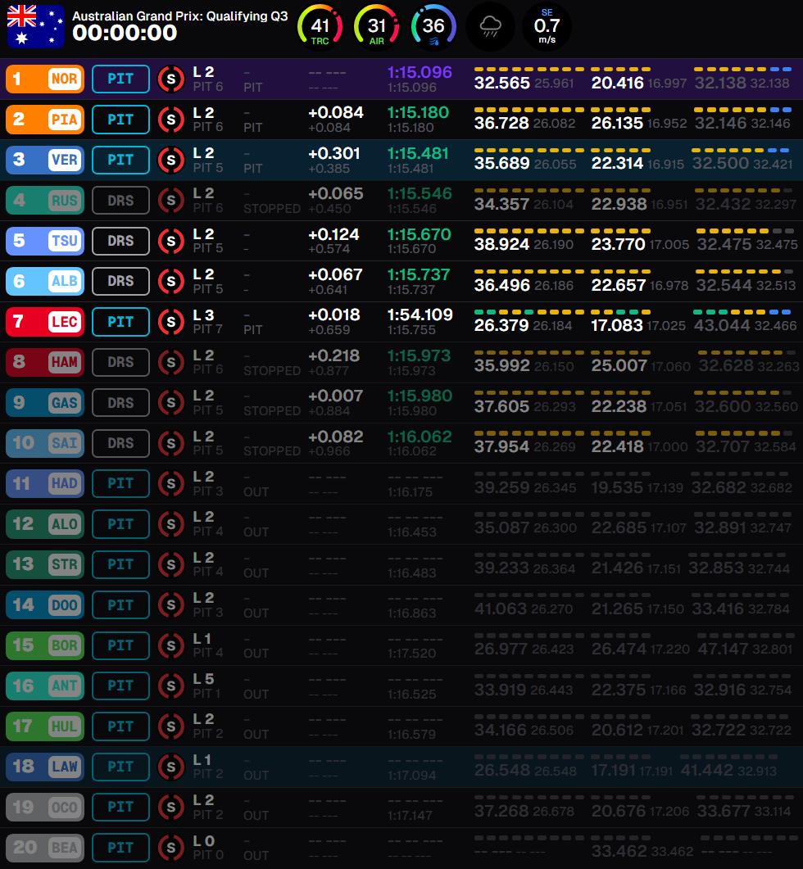Viewport: 803px width, 869px height.
Task: Click the soft tyre icon for LEC
Action: click(170, 322)
